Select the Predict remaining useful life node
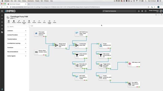 point(105,77)
